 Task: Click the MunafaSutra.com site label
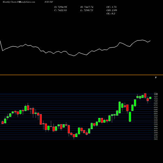click(27, 2)
